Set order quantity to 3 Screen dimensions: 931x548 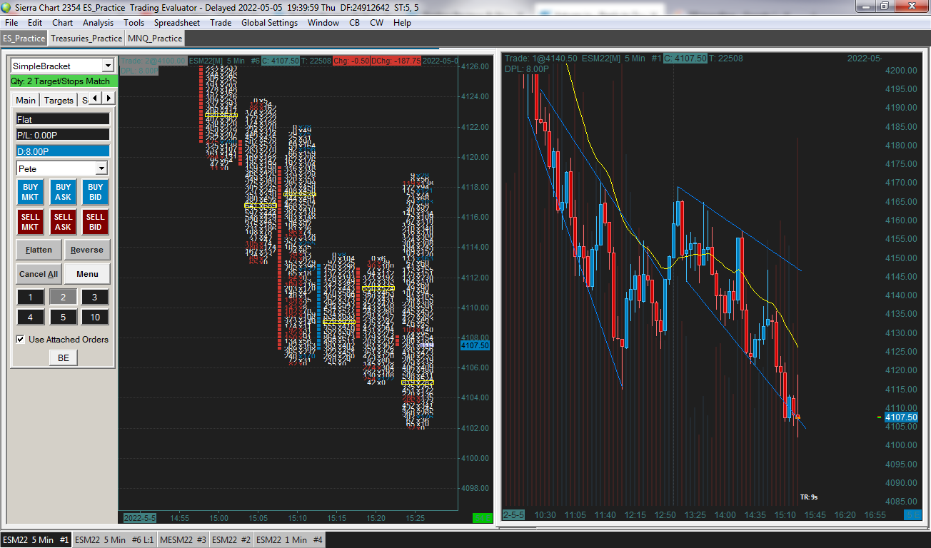[95, 297]
